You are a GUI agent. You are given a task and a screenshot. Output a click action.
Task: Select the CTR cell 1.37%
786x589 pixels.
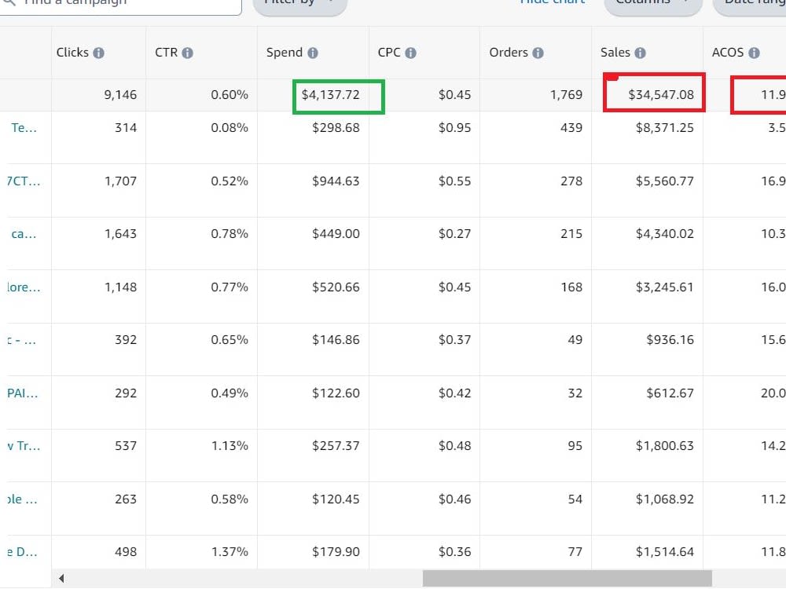[230, 552]
